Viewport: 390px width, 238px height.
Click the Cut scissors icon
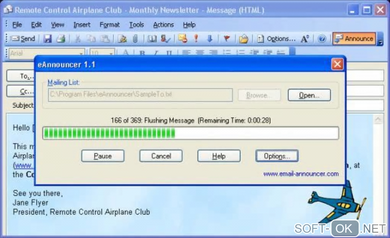pyautogui.click(x=78, y=39)
